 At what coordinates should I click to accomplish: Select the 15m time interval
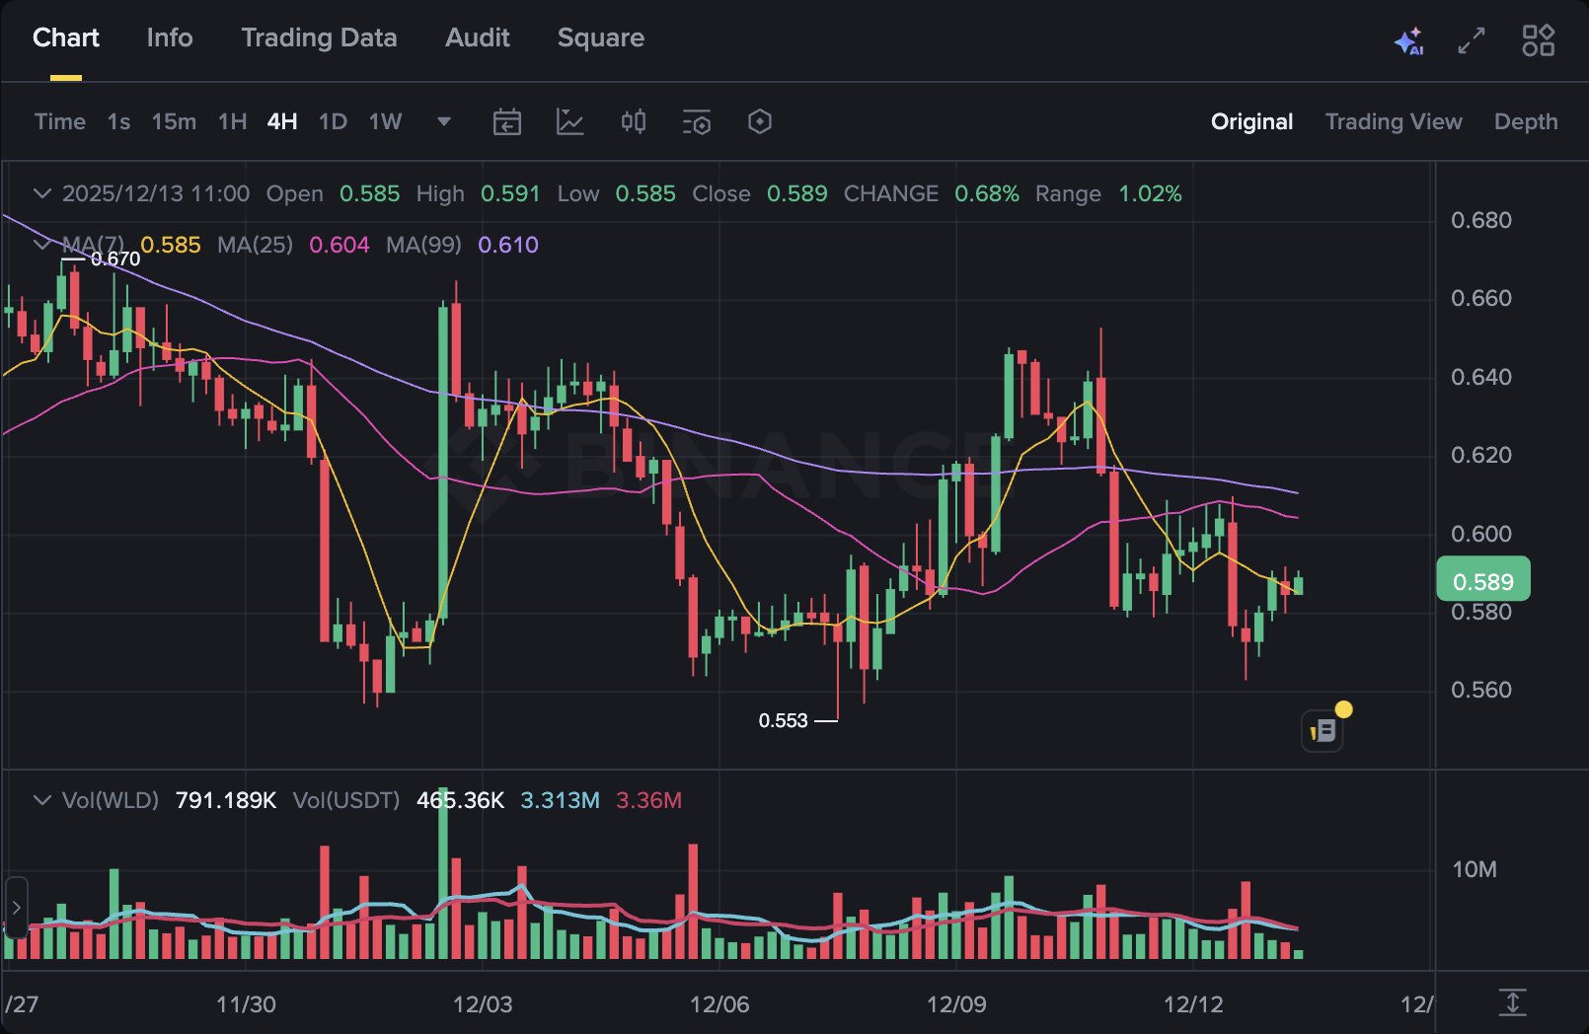tap(174, 121)
